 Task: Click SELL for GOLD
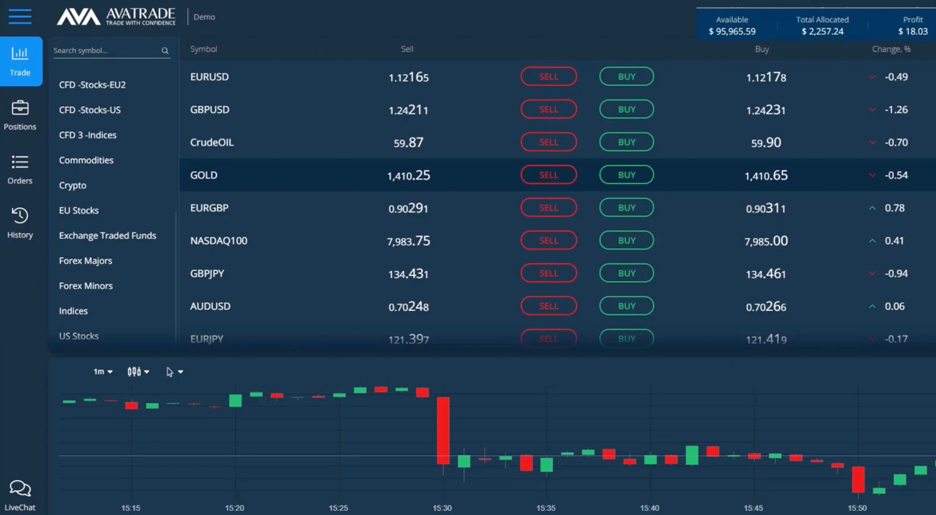(x=548, y=175)
